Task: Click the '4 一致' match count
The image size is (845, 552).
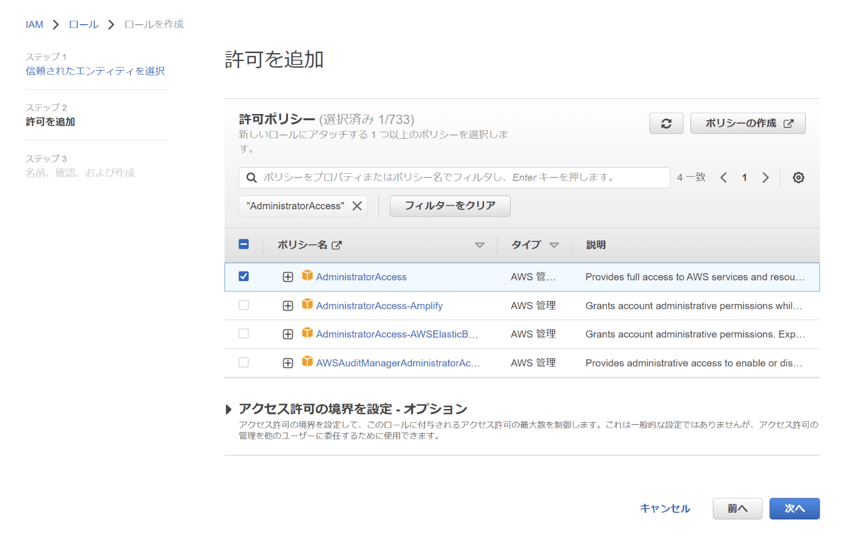Action: tap(691, 177)
